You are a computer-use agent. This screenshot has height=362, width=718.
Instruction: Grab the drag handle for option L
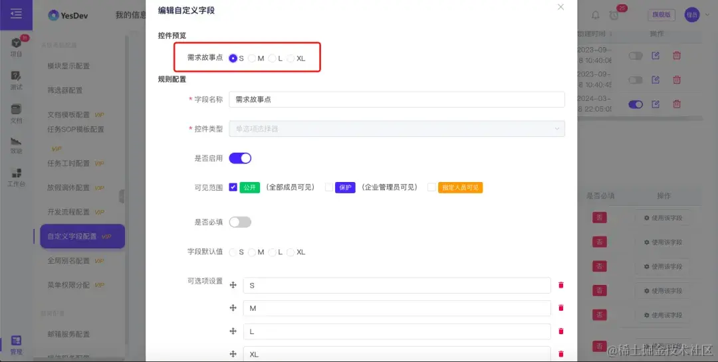click(x=233, y=331)
